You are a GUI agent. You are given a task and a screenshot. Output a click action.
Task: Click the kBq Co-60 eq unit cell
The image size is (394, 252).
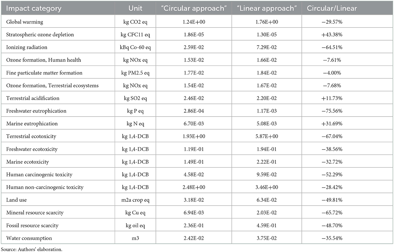135,47
